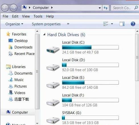Select the SYSBAK (G:) drive icon
Image resolution: width=139 pixels, height=125 pixels.
[53, 120]
